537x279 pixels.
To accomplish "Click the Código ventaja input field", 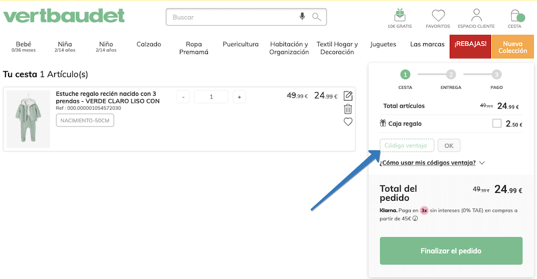I will pyautogui.click(x=407, y=146).
